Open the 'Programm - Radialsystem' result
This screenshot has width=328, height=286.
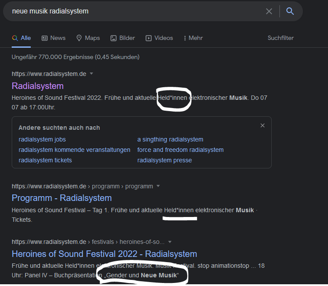[62, 198]
